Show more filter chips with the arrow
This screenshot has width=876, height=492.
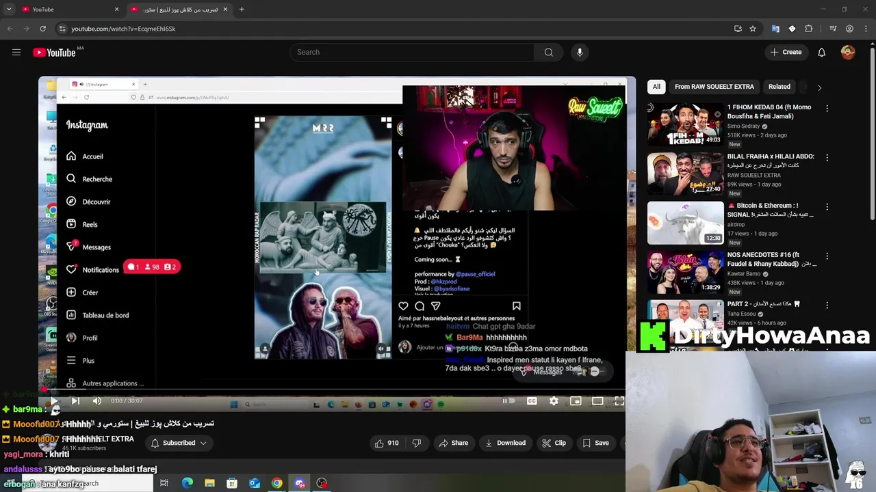(x=819, y=87)
